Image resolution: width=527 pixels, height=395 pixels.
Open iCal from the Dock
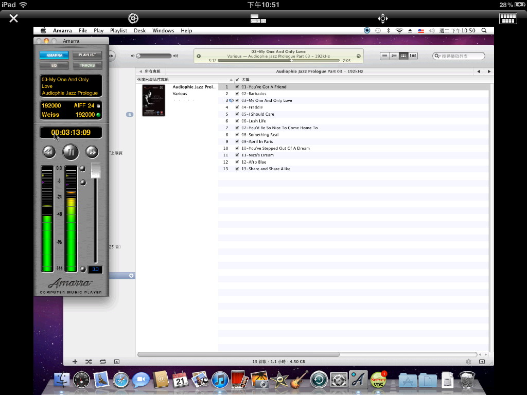[180, 380]
